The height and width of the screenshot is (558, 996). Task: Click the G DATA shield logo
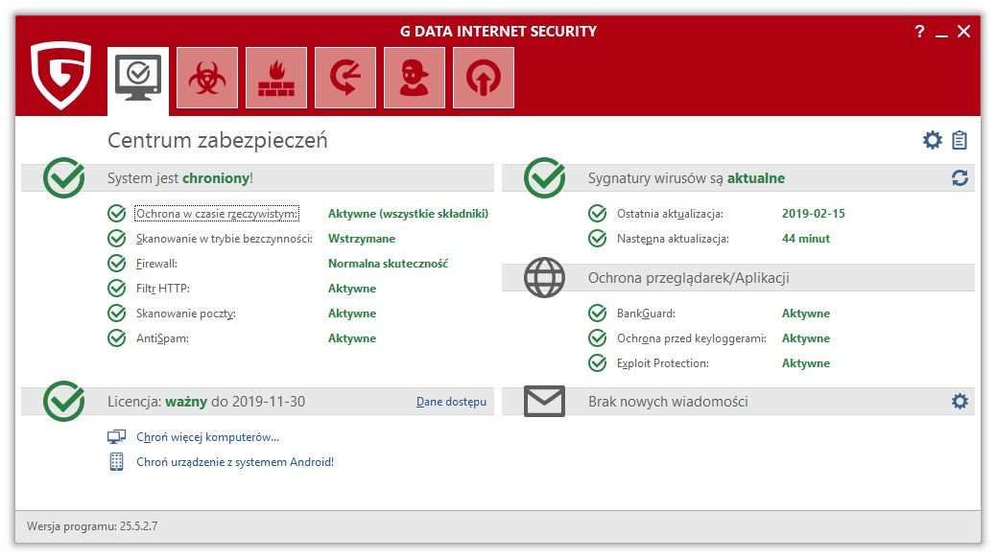[x=61, y=75]
